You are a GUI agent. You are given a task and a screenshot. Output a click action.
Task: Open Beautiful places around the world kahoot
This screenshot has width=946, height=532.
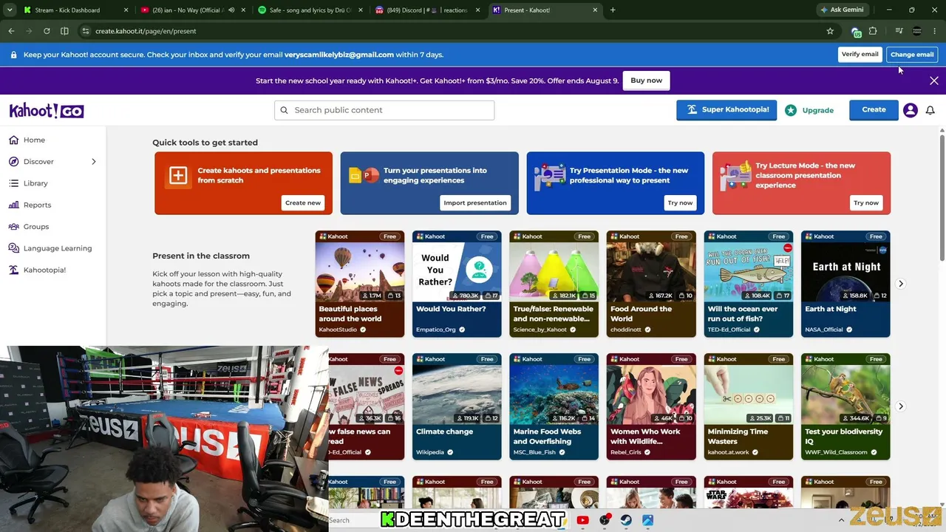coord(360,284)
